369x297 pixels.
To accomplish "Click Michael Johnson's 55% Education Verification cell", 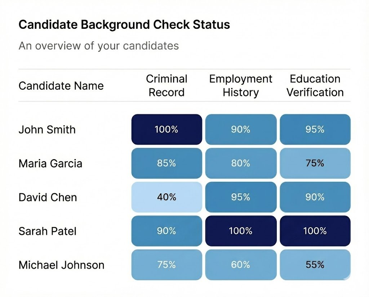I will point(315,265).
